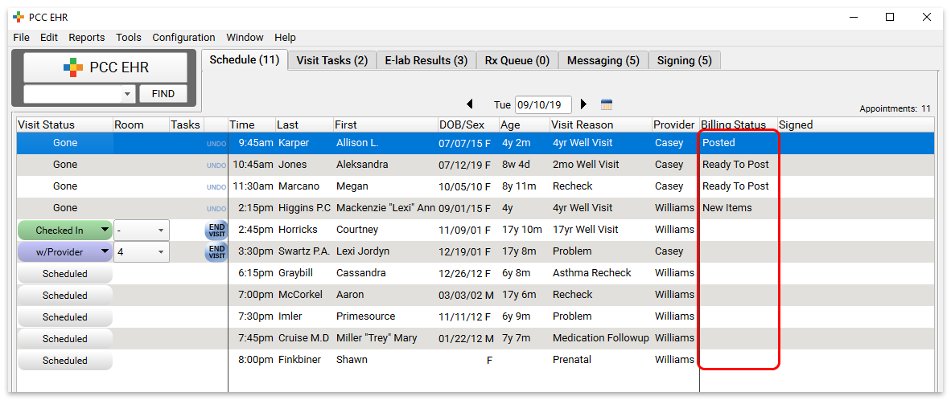Screen dimensions: 951x400
Task: Click END VISIT icon for Horricks
Action: 216,230
